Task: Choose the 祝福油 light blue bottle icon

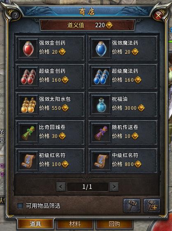Action: pyautogui.click(x=101, y=105)
